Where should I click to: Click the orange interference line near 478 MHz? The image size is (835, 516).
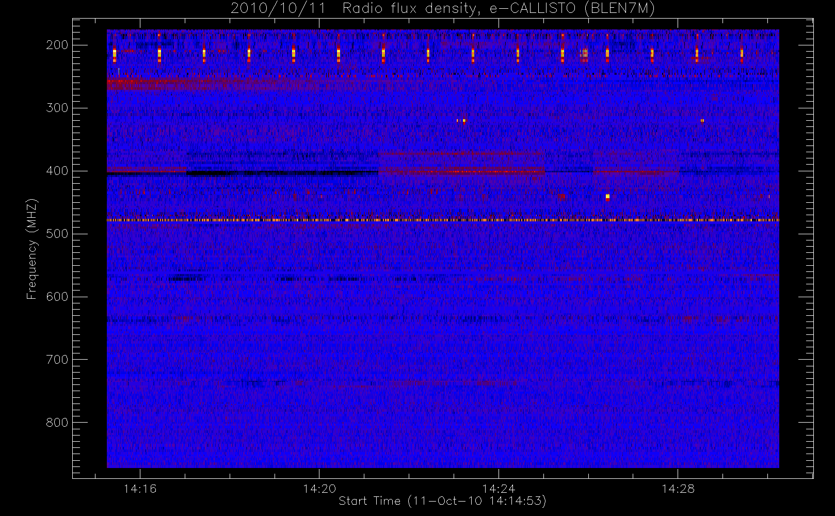[x=443, y=220]
